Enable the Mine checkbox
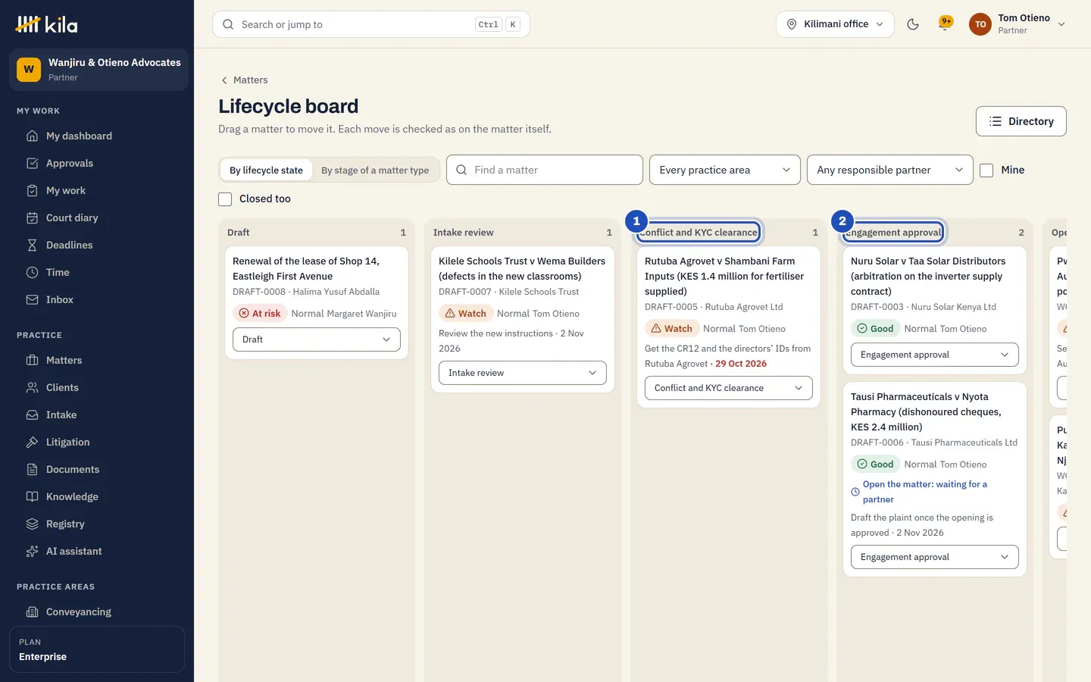This screenshot has width=1091, height=682. point(986,170)
